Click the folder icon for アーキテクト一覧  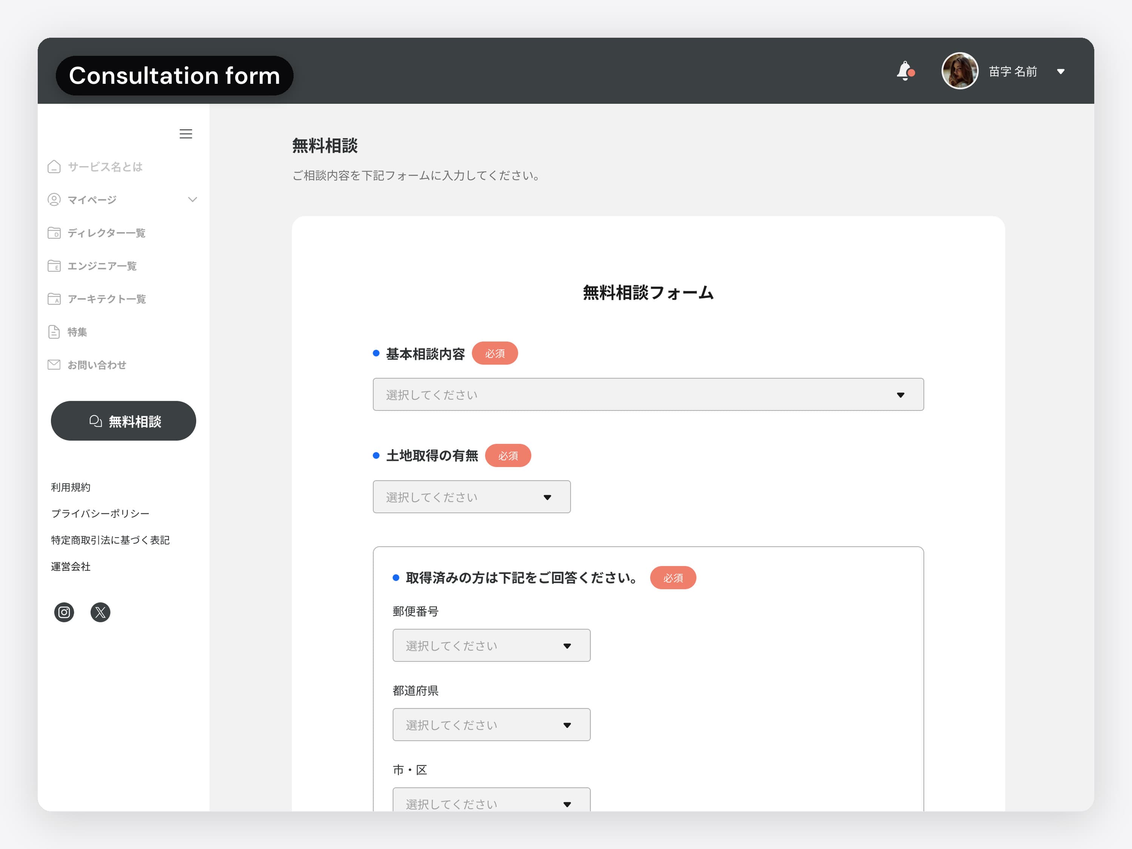coord(54,299)
